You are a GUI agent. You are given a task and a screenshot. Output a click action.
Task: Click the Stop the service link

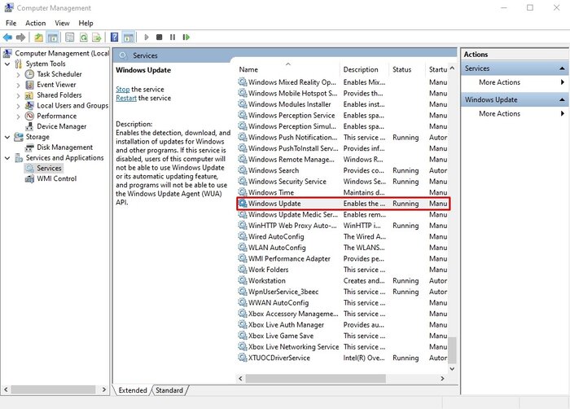[122, 89]
